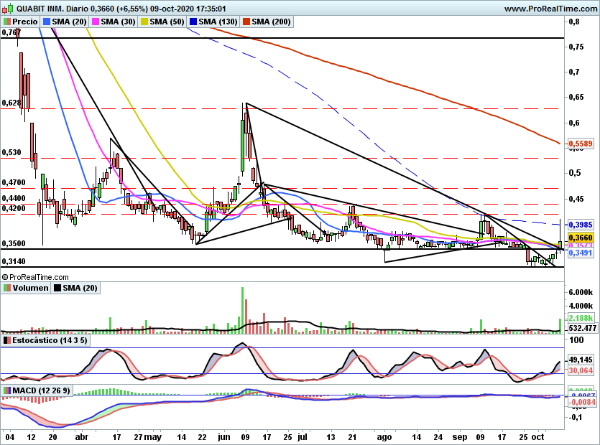Screen dimensions: 600x445
Task: Click the ago date axis label
Action: click(384, 437)
